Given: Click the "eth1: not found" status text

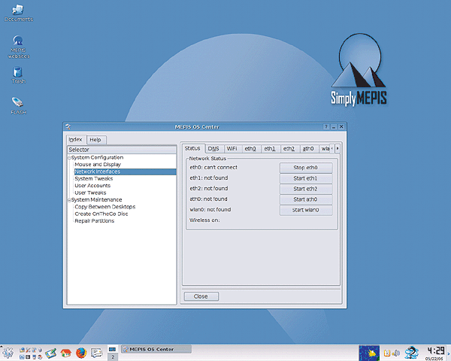Looking at the screenshot, I should [209, 178].
